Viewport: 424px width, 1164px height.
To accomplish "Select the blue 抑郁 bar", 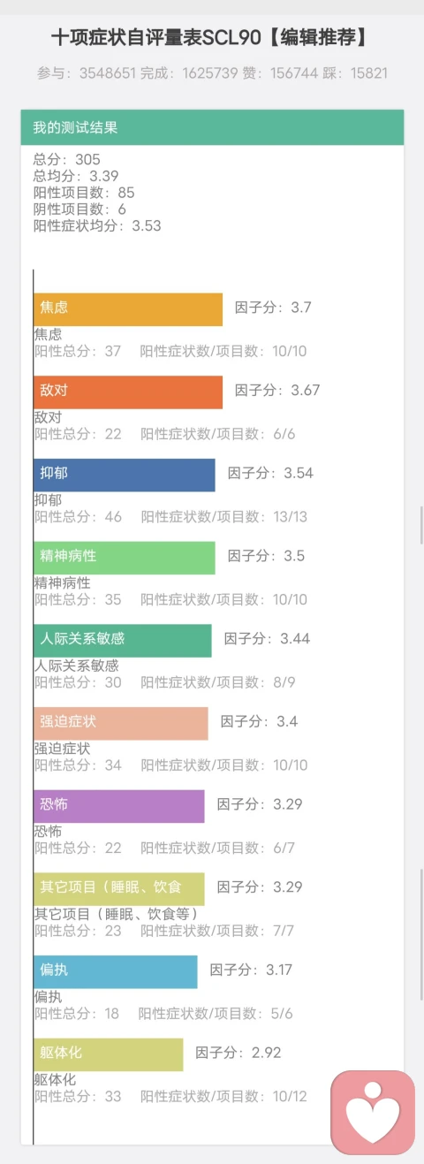I will coord(125,475).
